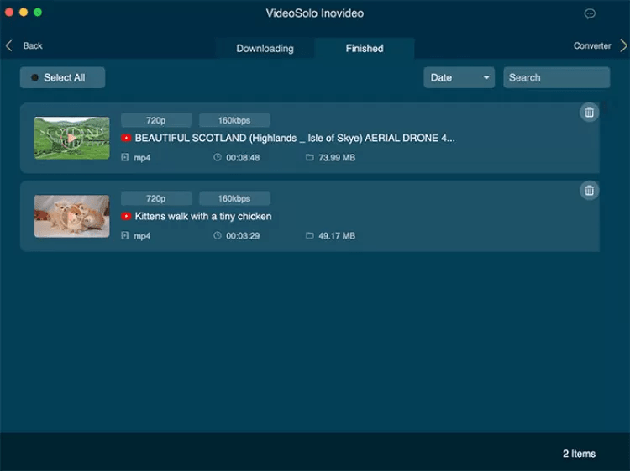Click YouTube icon on Scotland video title
This screenshot has height=473, width=630.
click(x=126, y=138)
